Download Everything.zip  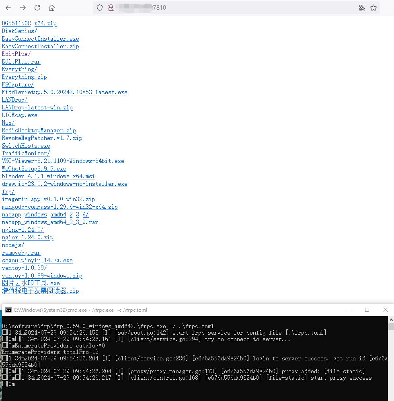(x=24, y=77)
